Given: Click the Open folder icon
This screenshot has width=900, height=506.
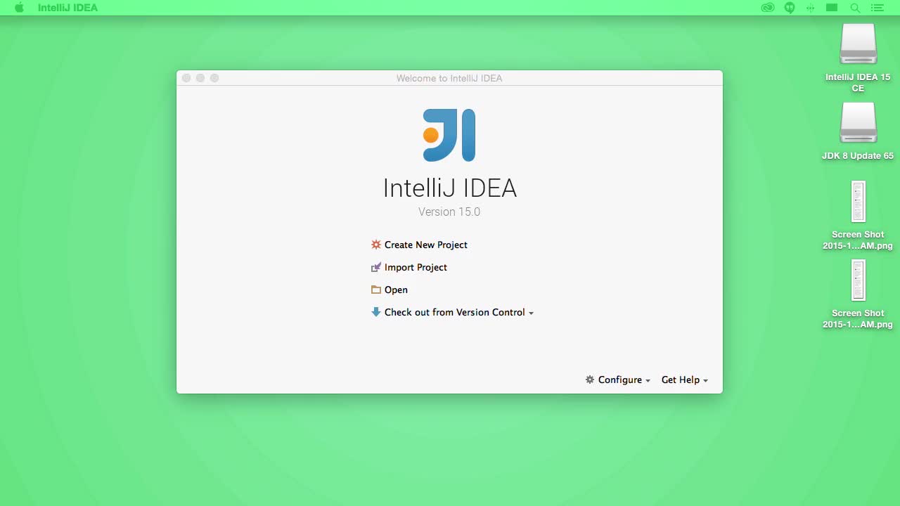Looking at the screenshot, I should click(x=376, y=290).
